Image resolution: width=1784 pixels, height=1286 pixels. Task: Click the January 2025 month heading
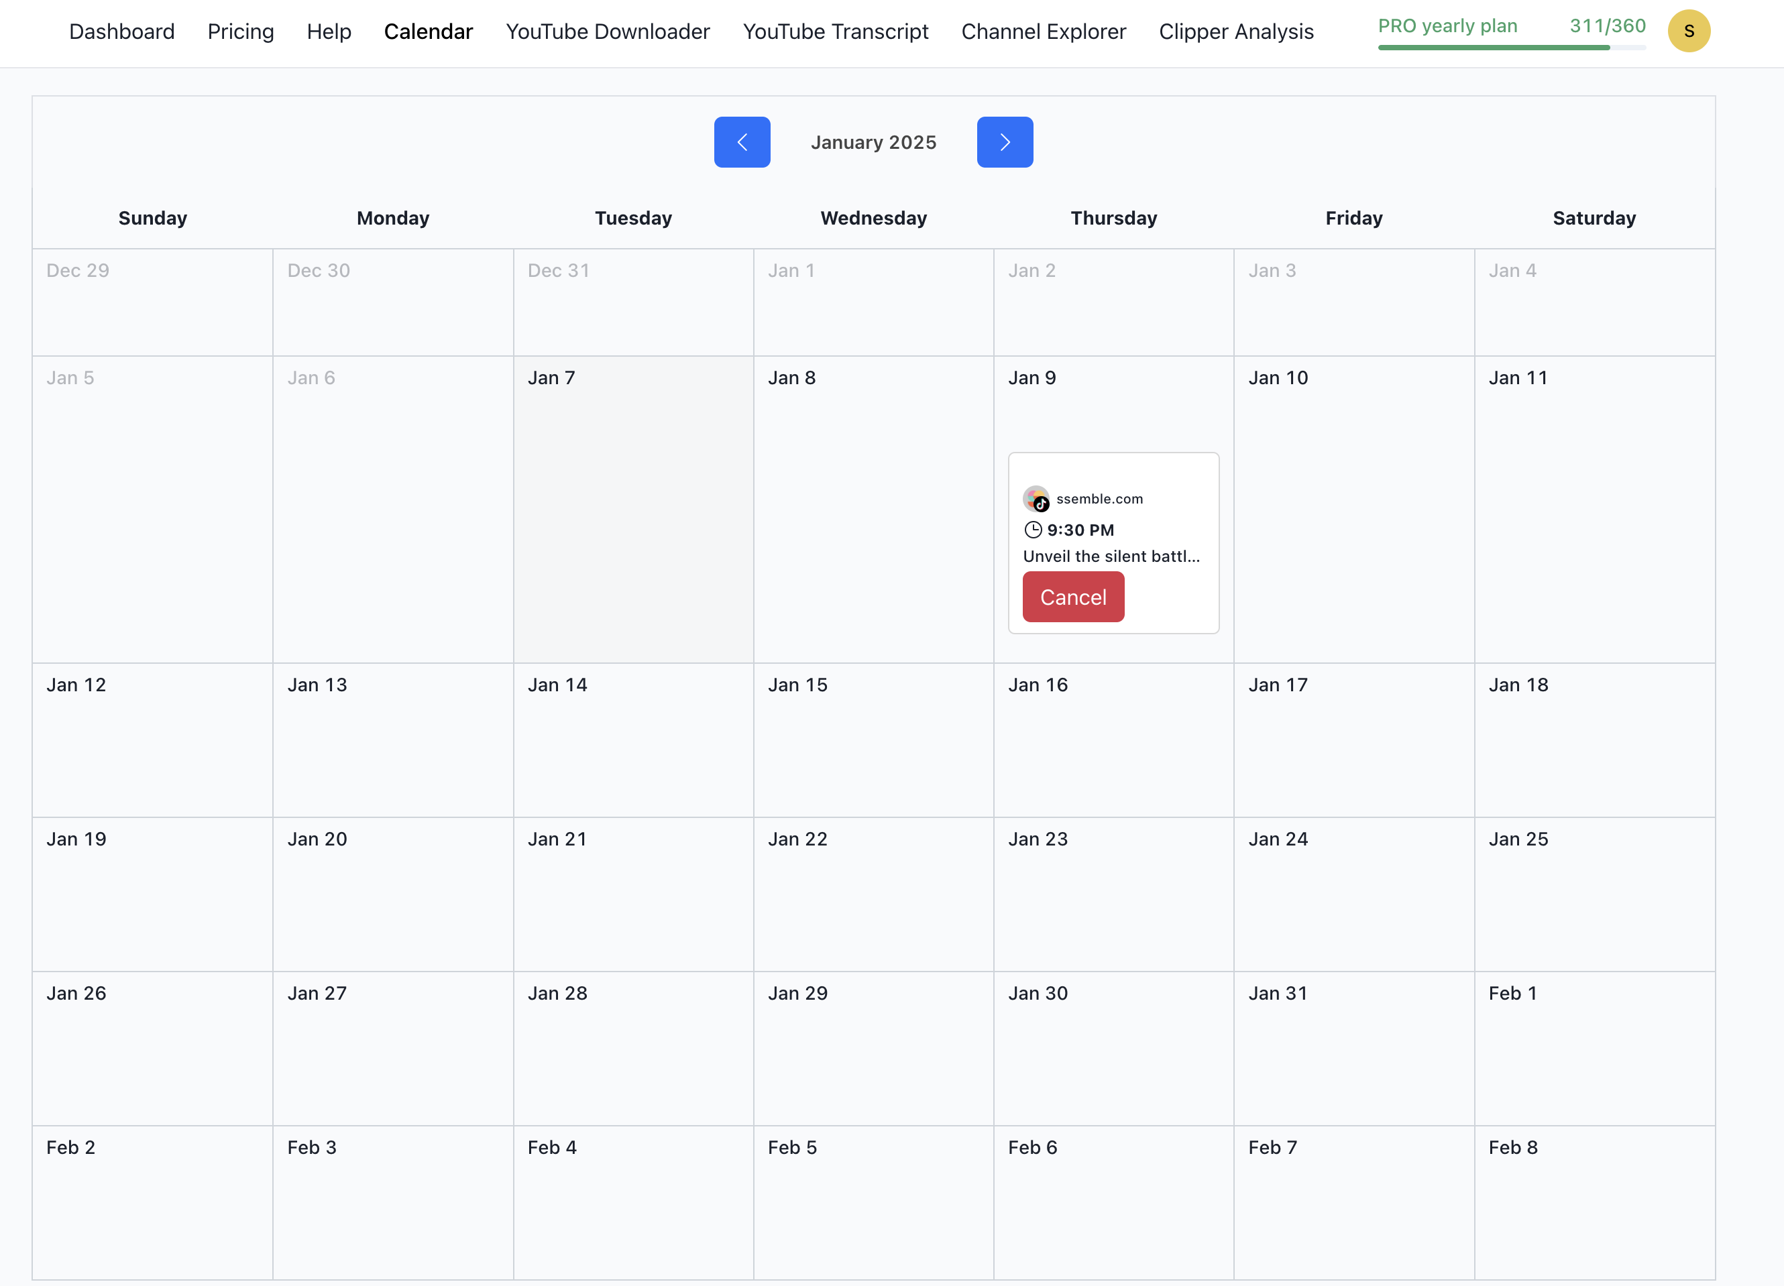[873, 141]
